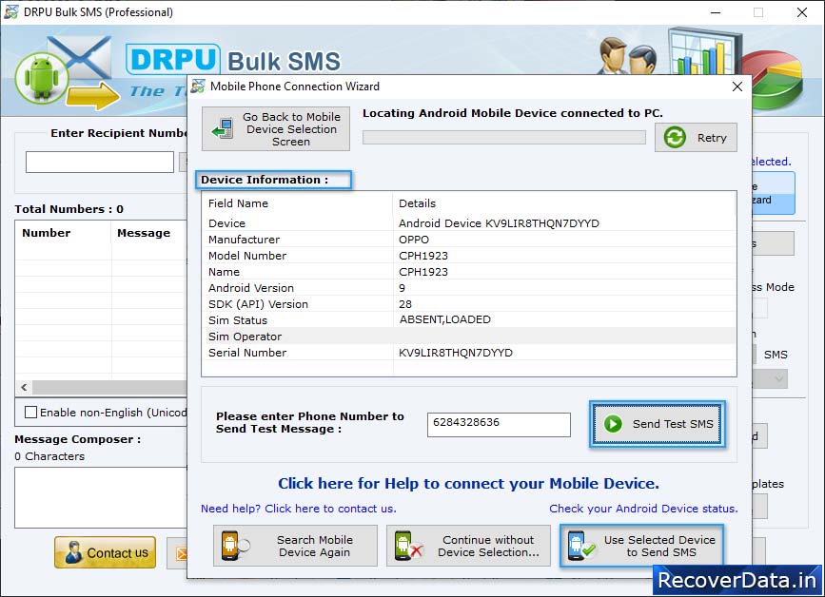825x597 pixels.
Task: Go Back to Mobile Device Selection Screen
Action: tap(276, 128)
